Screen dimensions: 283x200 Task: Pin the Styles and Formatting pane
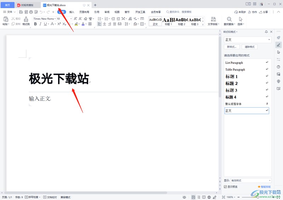pyautogui.click(x=266, y=32)
